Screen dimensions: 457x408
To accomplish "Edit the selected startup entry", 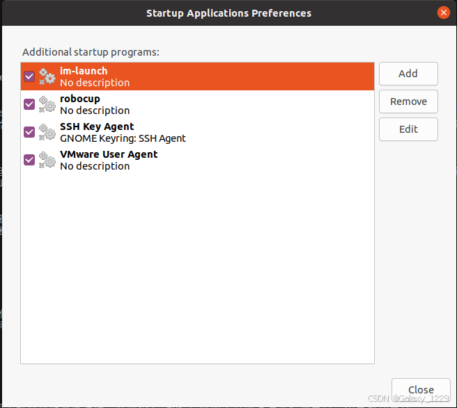I will pos(408,129).
